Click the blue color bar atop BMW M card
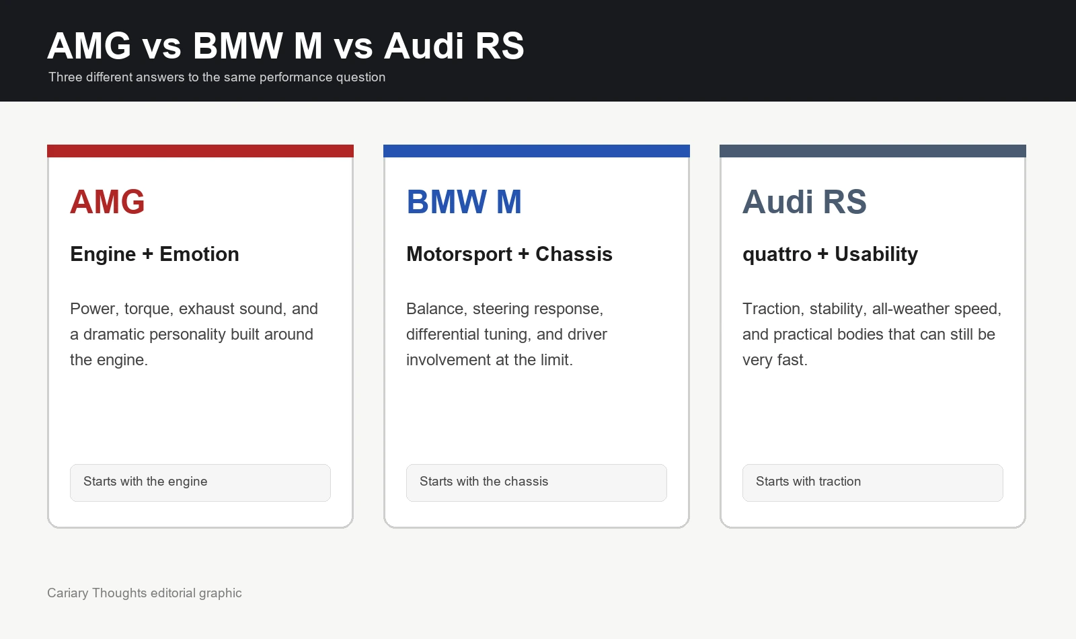This screenshot has height=639, width=1076. pyautogui.click(x=537, y=151)
